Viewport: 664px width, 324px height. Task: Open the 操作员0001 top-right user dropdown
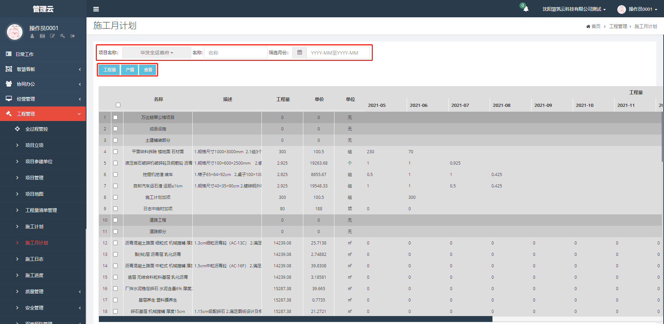[643, 9]
